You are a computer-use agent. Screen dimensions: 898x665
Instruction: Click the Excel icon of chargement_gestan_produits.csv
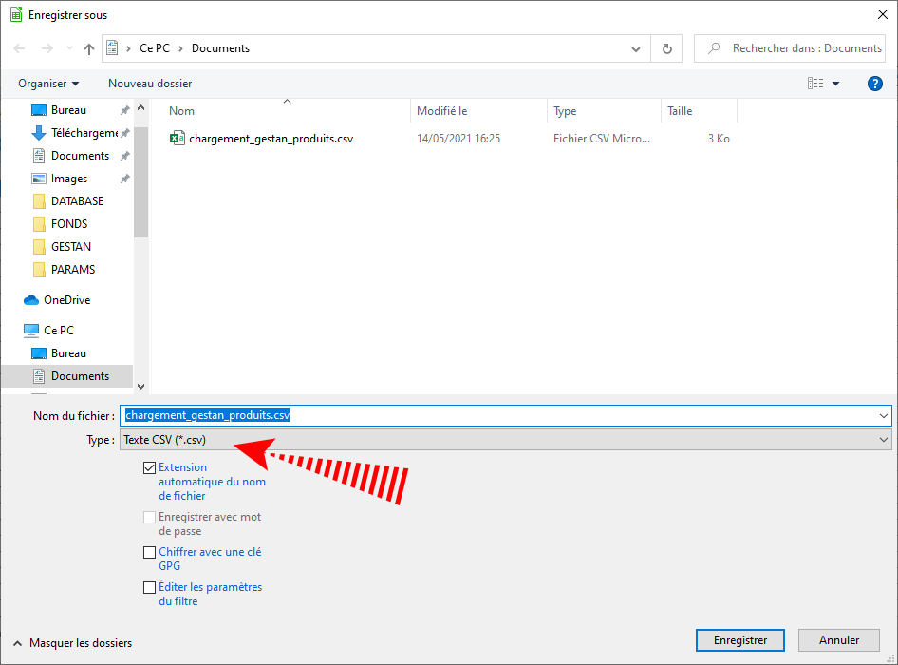(177, 139)
